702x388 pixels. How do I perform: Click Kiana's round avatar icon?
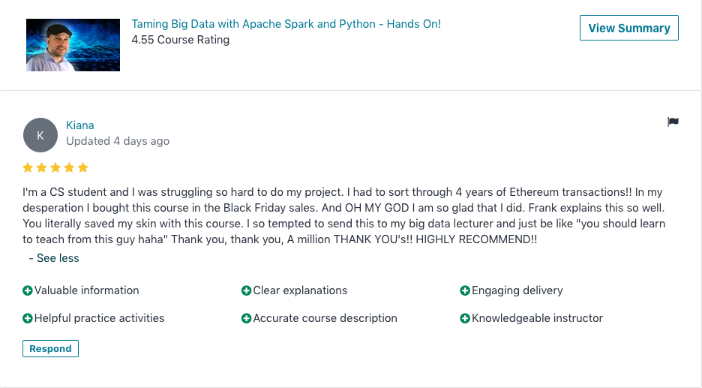[x=40, y=135]
